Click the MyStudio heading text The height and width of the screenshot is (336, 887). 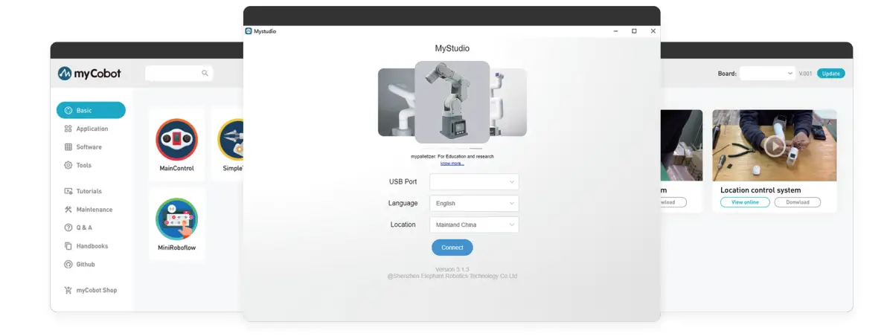(452, 48)
